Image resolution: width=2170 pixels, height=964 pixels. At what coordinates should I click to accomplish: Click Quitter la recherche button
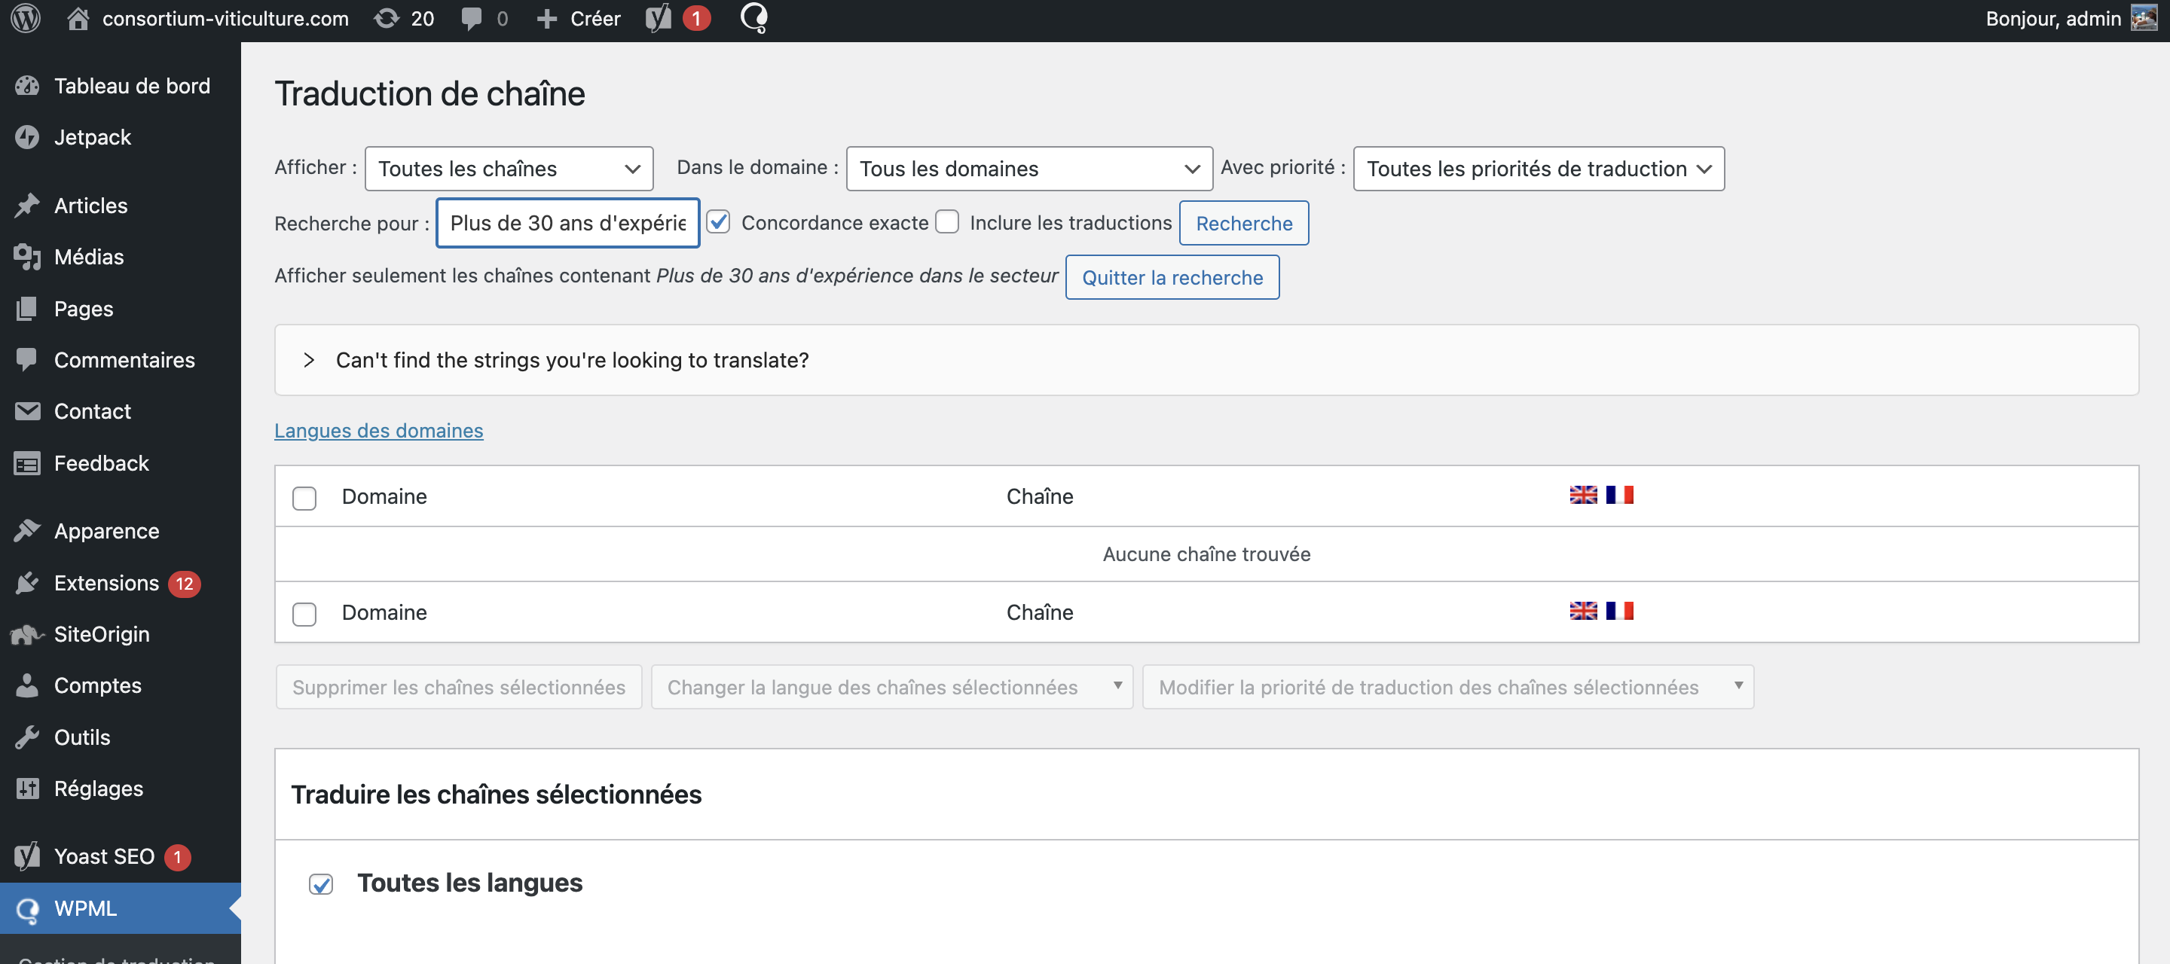(1172, 277)
